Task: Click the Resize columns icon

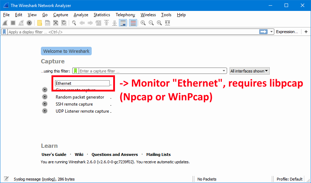Action: tap(167, 23)
